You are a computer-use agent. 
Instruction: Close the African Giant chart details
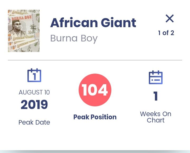point(170,18)
